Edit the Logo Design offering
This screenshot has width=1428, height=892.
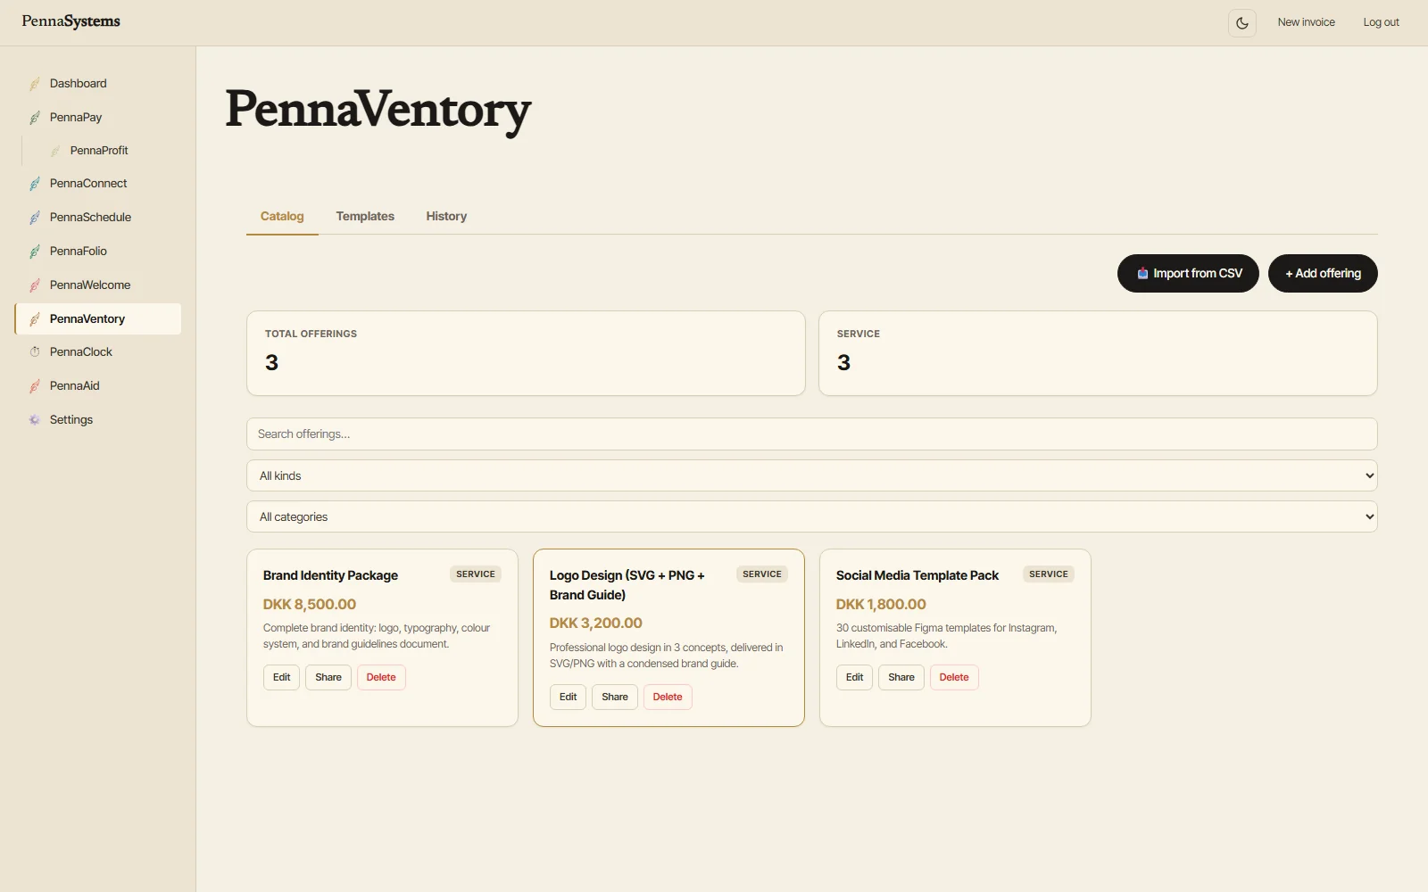click(x=568, y=698)
